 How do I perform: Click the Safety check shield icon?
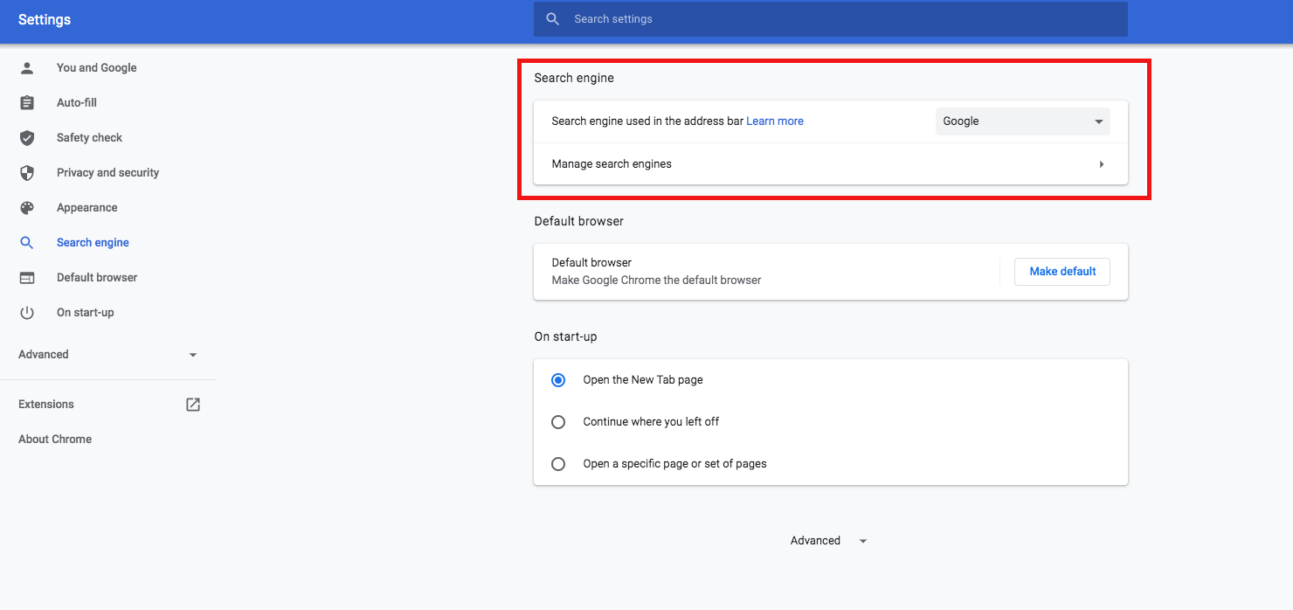pyautogui.click(x=27, y=137)
